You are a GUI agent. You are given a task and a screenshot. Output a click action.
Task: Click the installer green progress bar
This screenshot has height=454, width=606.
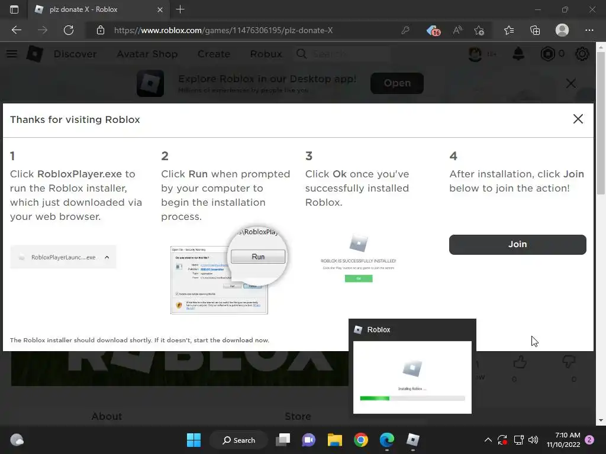(375, 398)
